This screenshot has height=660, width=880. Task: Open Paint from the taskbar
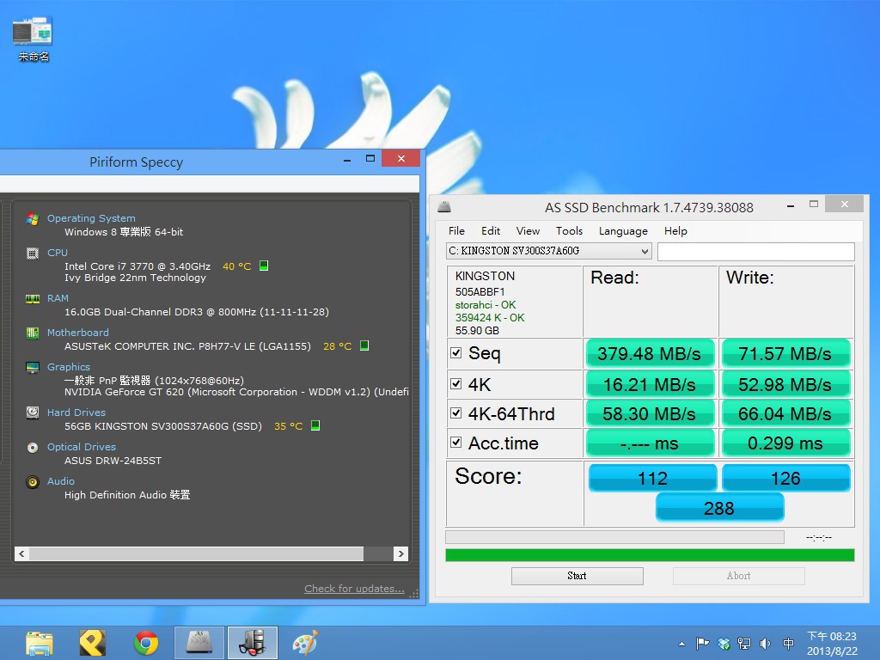(x=305, y=643)
